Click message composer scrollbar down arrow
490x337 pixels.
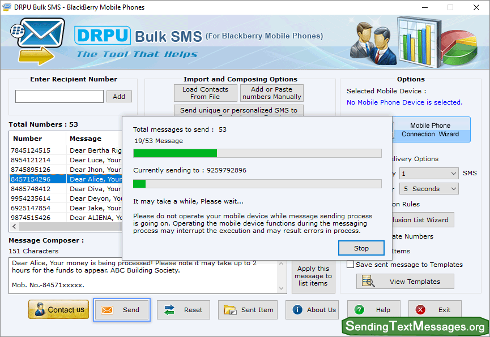tap(281, 288)
